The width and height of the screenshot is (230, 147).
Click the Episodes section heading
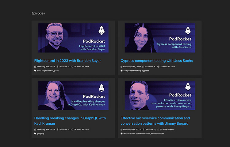pyautogui.click(x=38, y=13)
